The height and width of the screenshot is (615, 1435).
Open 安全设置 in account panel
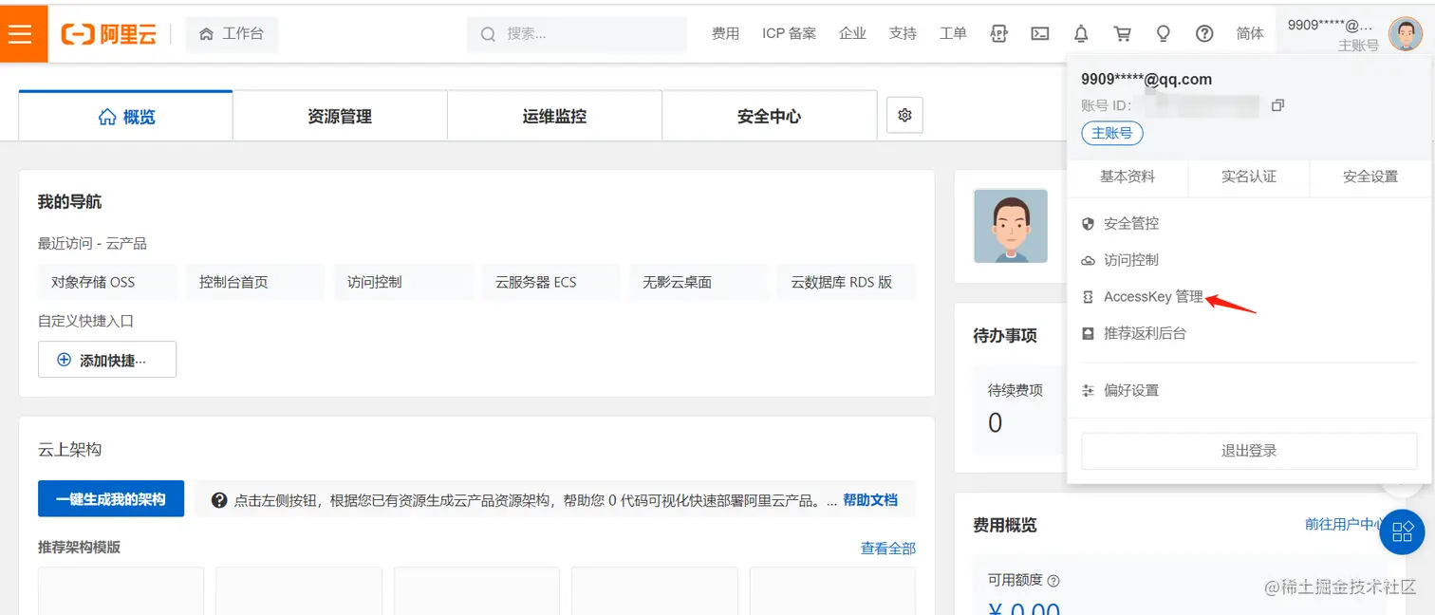(x=1370, y=177)
